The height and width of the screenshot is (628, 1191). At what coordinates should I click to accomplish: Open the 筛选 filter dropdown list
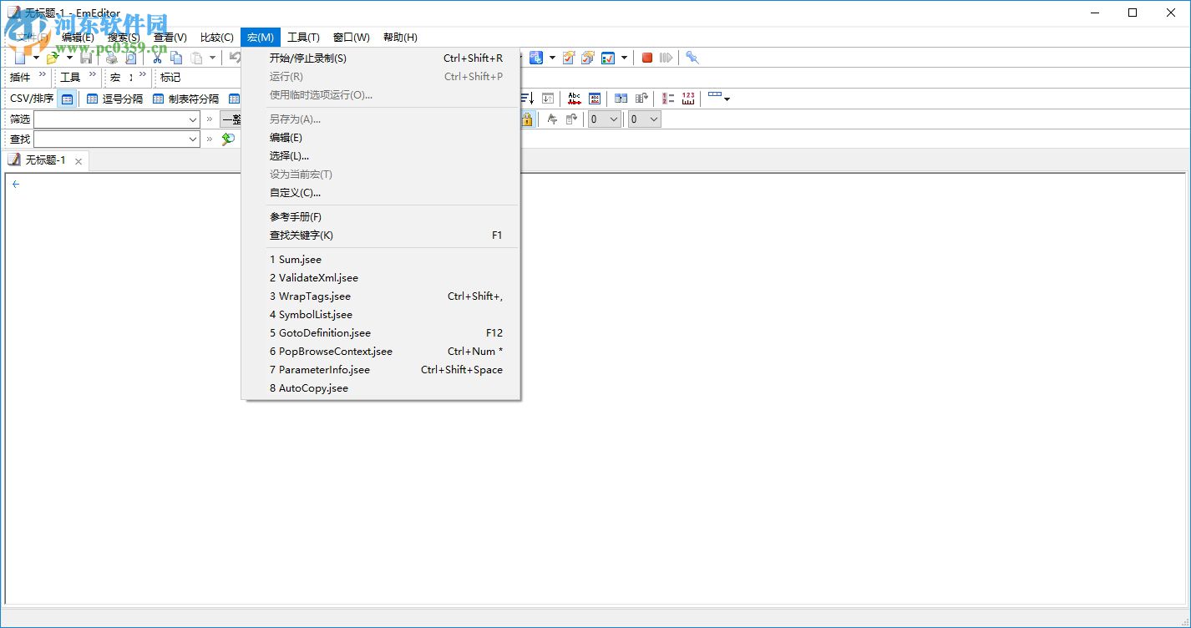coord(190,119)
